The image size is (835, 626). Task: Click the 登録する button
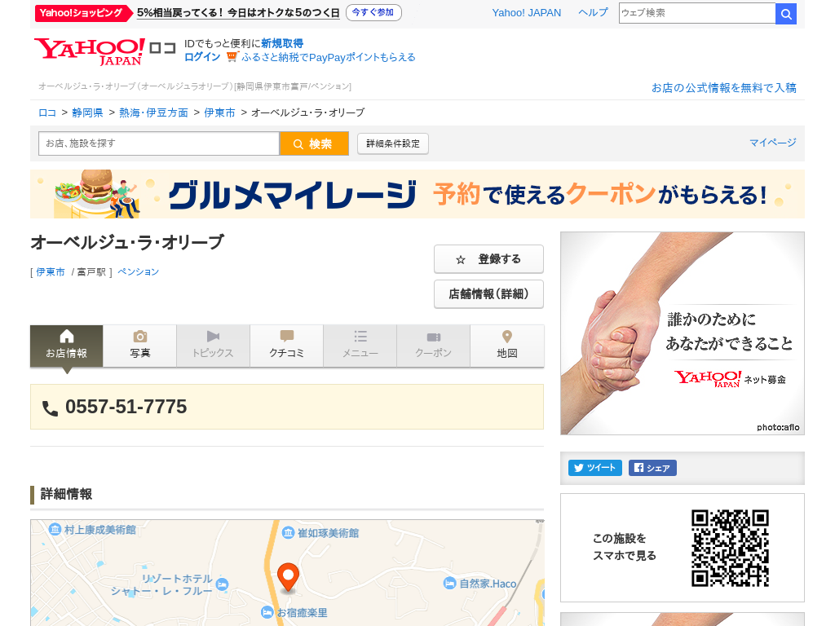pos(489,259)
